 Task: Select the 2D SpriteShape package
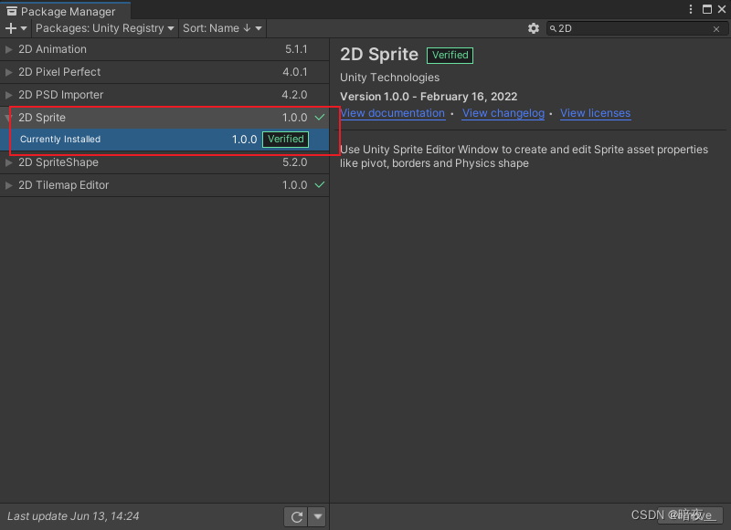[x=164, y=162]
